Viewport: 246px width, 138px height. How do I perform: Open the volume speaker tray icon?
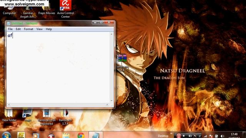click(222, 136)
